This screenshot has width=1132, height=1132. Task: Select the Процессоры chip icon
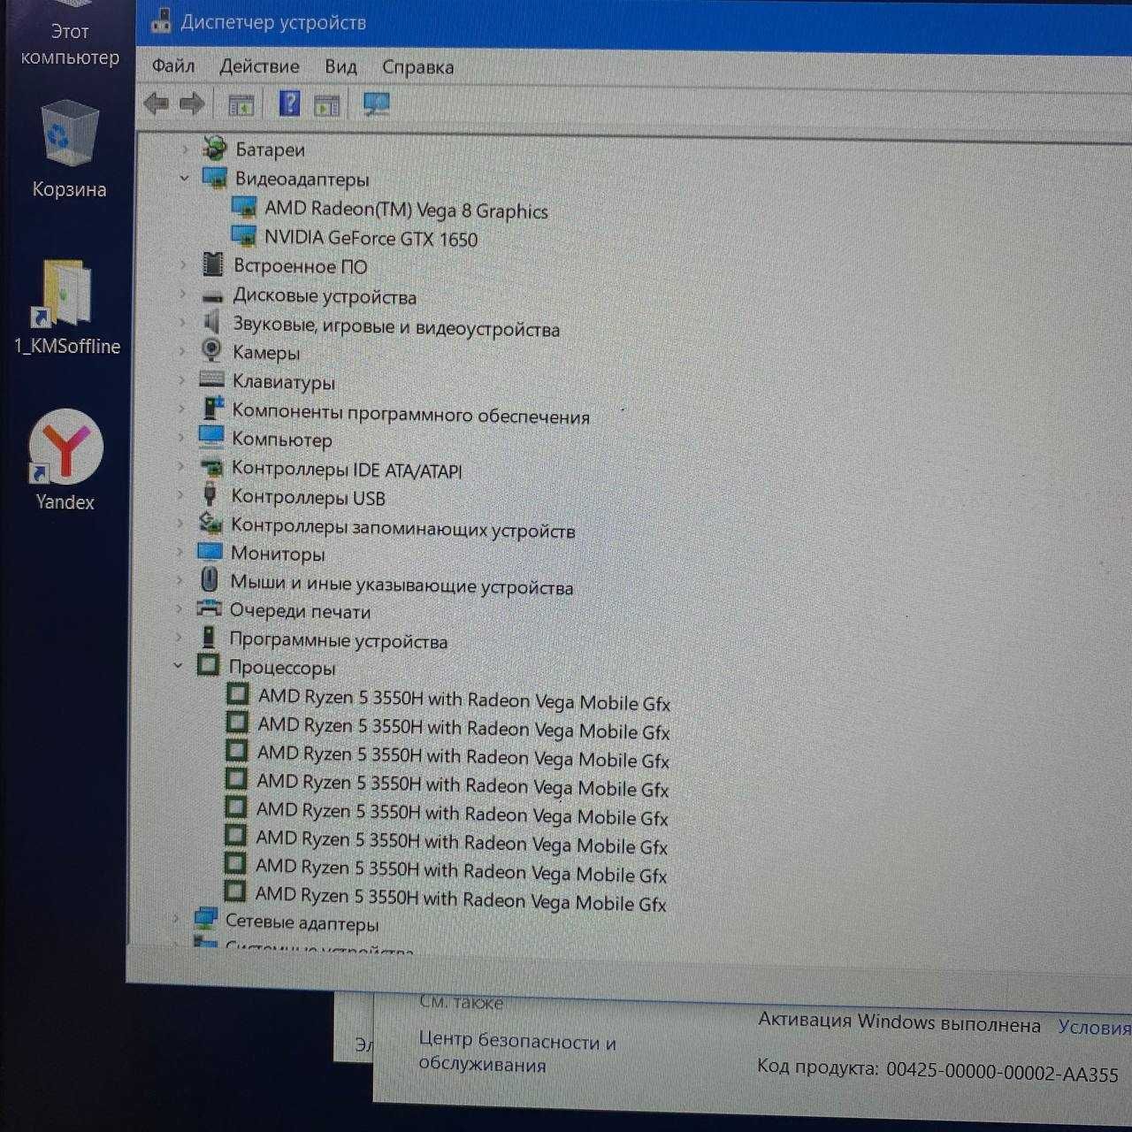[x=208, y=665]
